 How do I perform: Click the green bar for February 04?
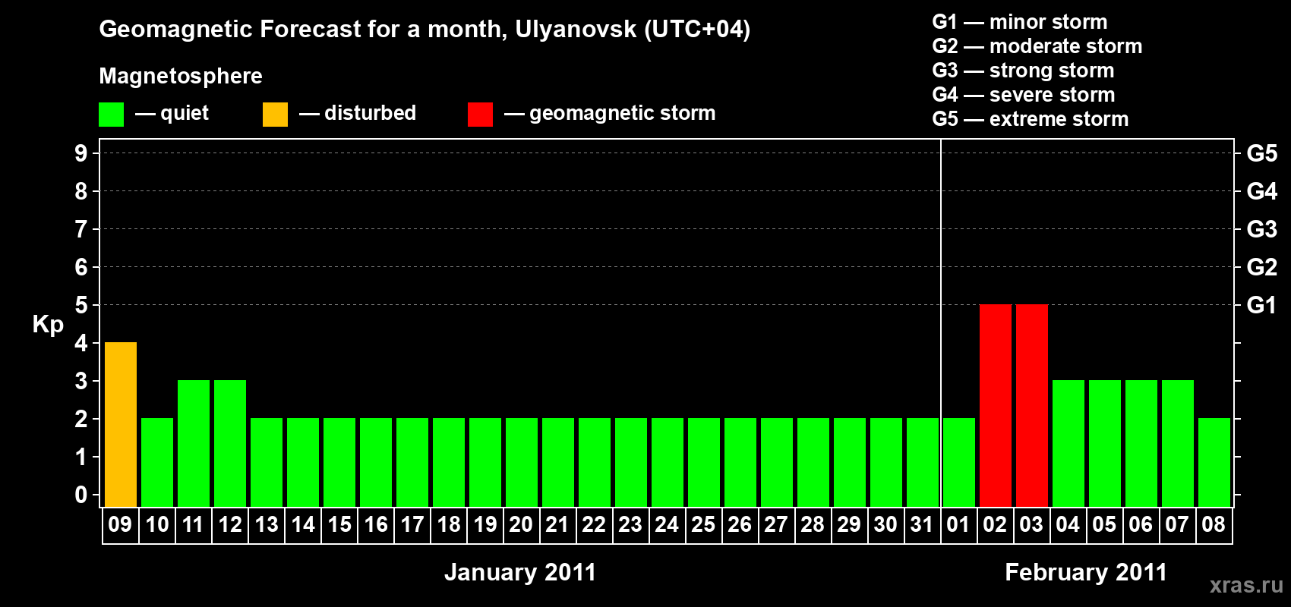point(1068,443)
